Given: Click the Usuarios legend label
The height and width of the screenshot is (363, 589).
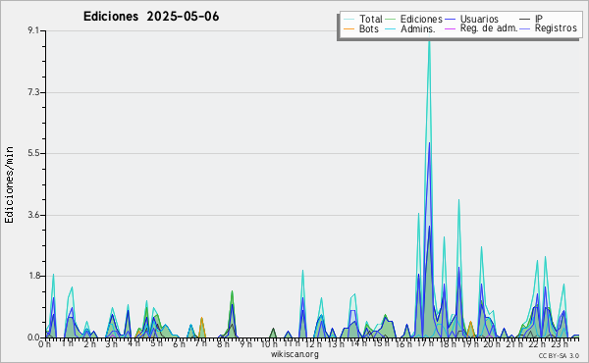Looking at the screenshot, I should [479, 19].
